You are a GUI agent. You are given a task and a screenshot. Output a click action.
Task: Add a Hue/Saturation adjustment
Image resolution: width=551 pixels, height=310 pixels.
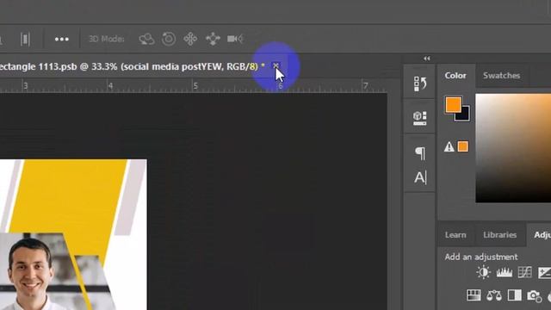474,295
